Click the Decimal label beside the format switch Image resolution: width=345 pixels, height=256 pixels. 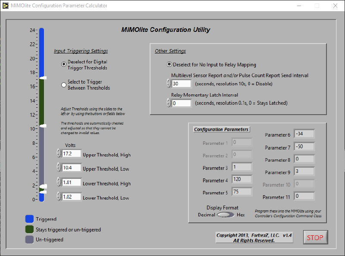coord(207,215)
